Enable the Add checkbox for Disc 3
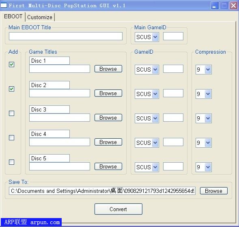The image size is (239, 227). (12, 113)
